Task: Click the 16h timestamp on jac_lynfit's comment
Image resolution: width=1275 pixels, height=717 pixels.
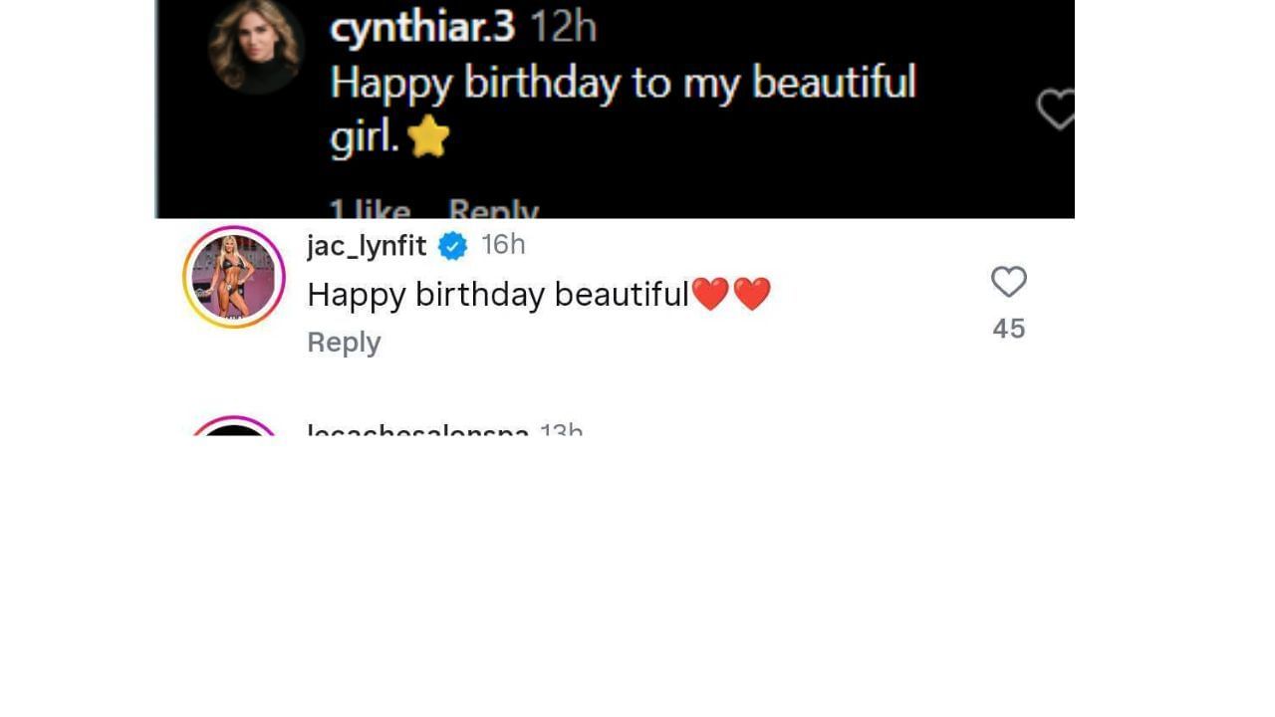Action: coord(503,245)
